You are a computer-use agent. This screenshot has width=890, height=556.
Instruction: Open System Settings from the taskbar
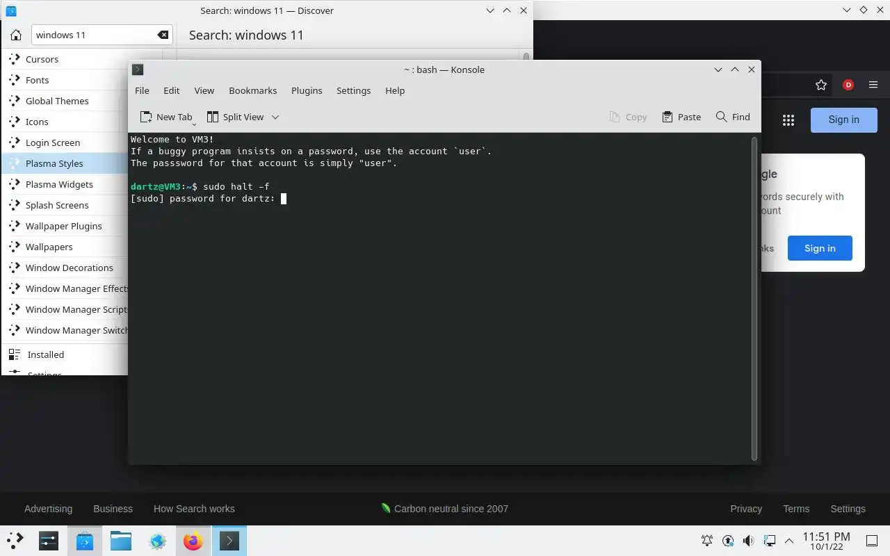point(48,541)
